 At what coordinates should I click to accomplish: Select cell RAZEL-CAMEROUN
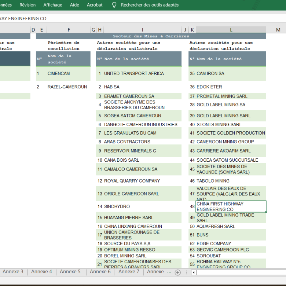click(x=69, y=87)
